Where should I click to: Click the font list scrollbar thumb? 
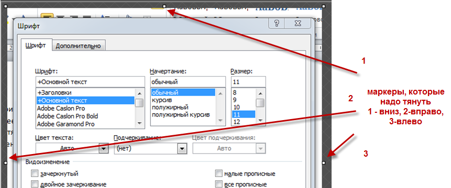(x=139, y=102)
